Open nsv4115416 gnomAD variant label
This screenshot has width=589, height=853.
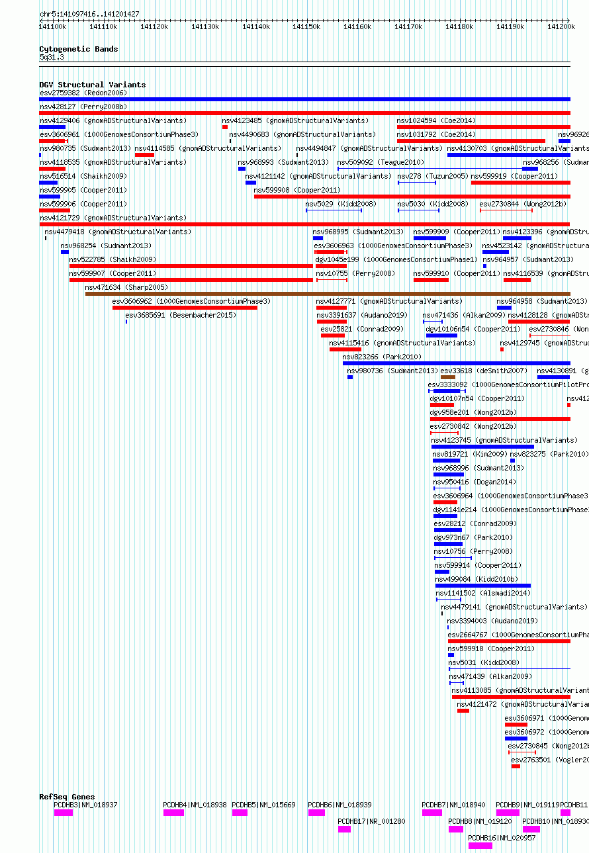click(402, 343)
